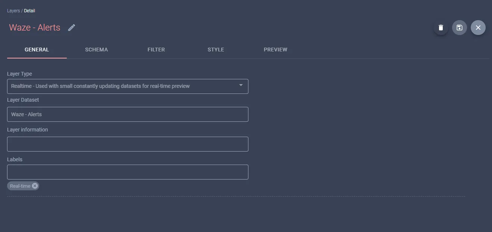Screen dimensions: 492x232
Task: Click the pencil icon to rename the layer
Action: tap(72, 28)
